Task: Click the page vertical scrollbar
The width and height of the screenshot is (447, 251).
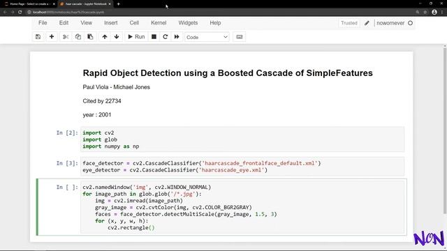Action: pos(445,131)
